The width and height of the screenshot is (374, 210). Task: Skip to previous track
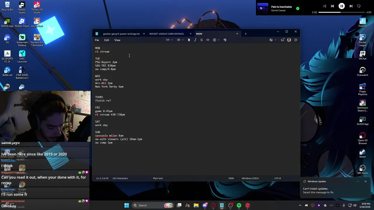[x=332, y=6]
